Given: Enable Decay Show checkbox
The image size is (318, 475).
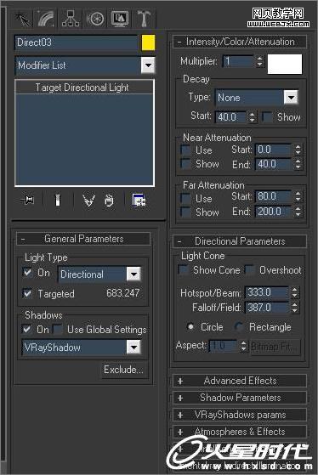Looking at the screenshot, I should (x=267, y=117).
